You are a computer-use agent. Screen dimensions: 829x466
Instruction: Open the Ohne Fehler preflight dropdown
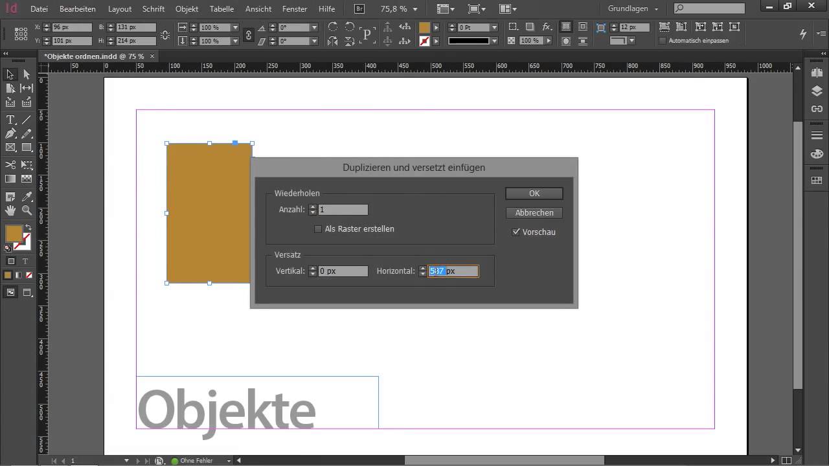point(229,461)
